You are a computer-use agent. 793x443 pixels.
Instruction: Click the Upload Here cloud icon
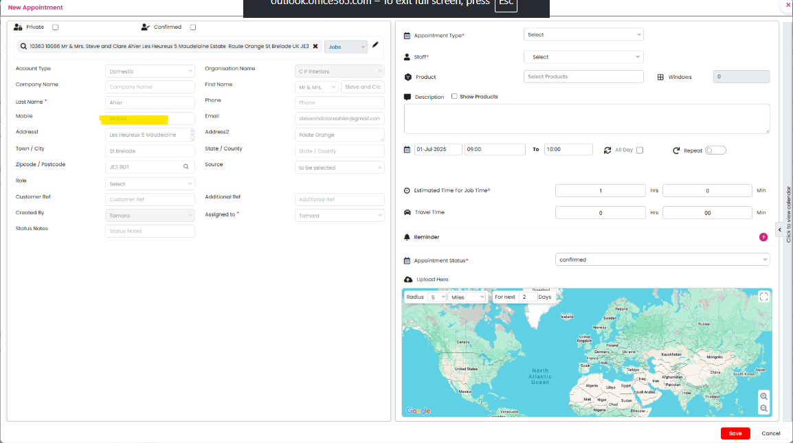408,280
